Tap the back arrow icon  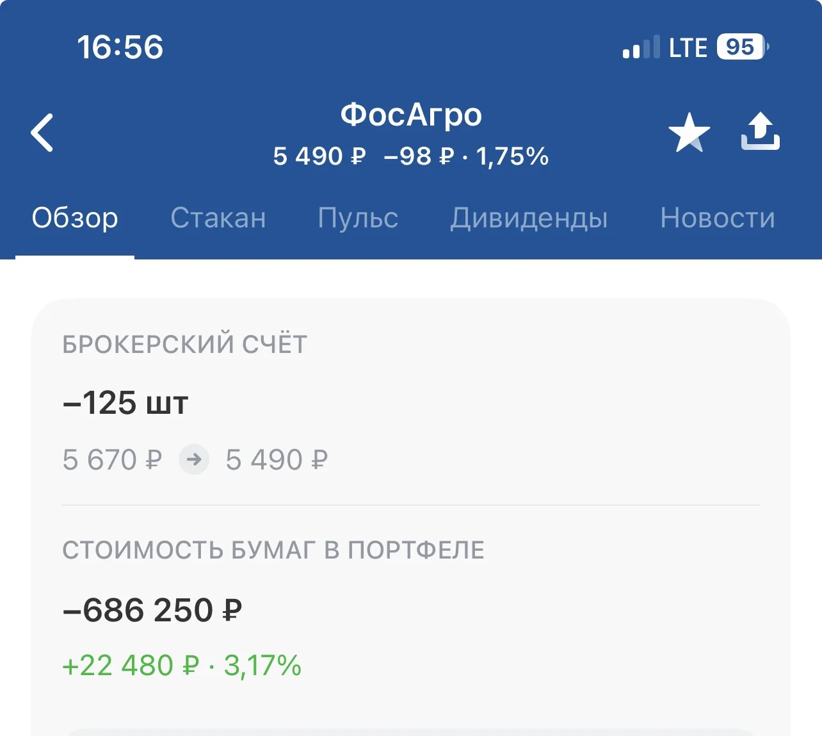click(42, 133)
